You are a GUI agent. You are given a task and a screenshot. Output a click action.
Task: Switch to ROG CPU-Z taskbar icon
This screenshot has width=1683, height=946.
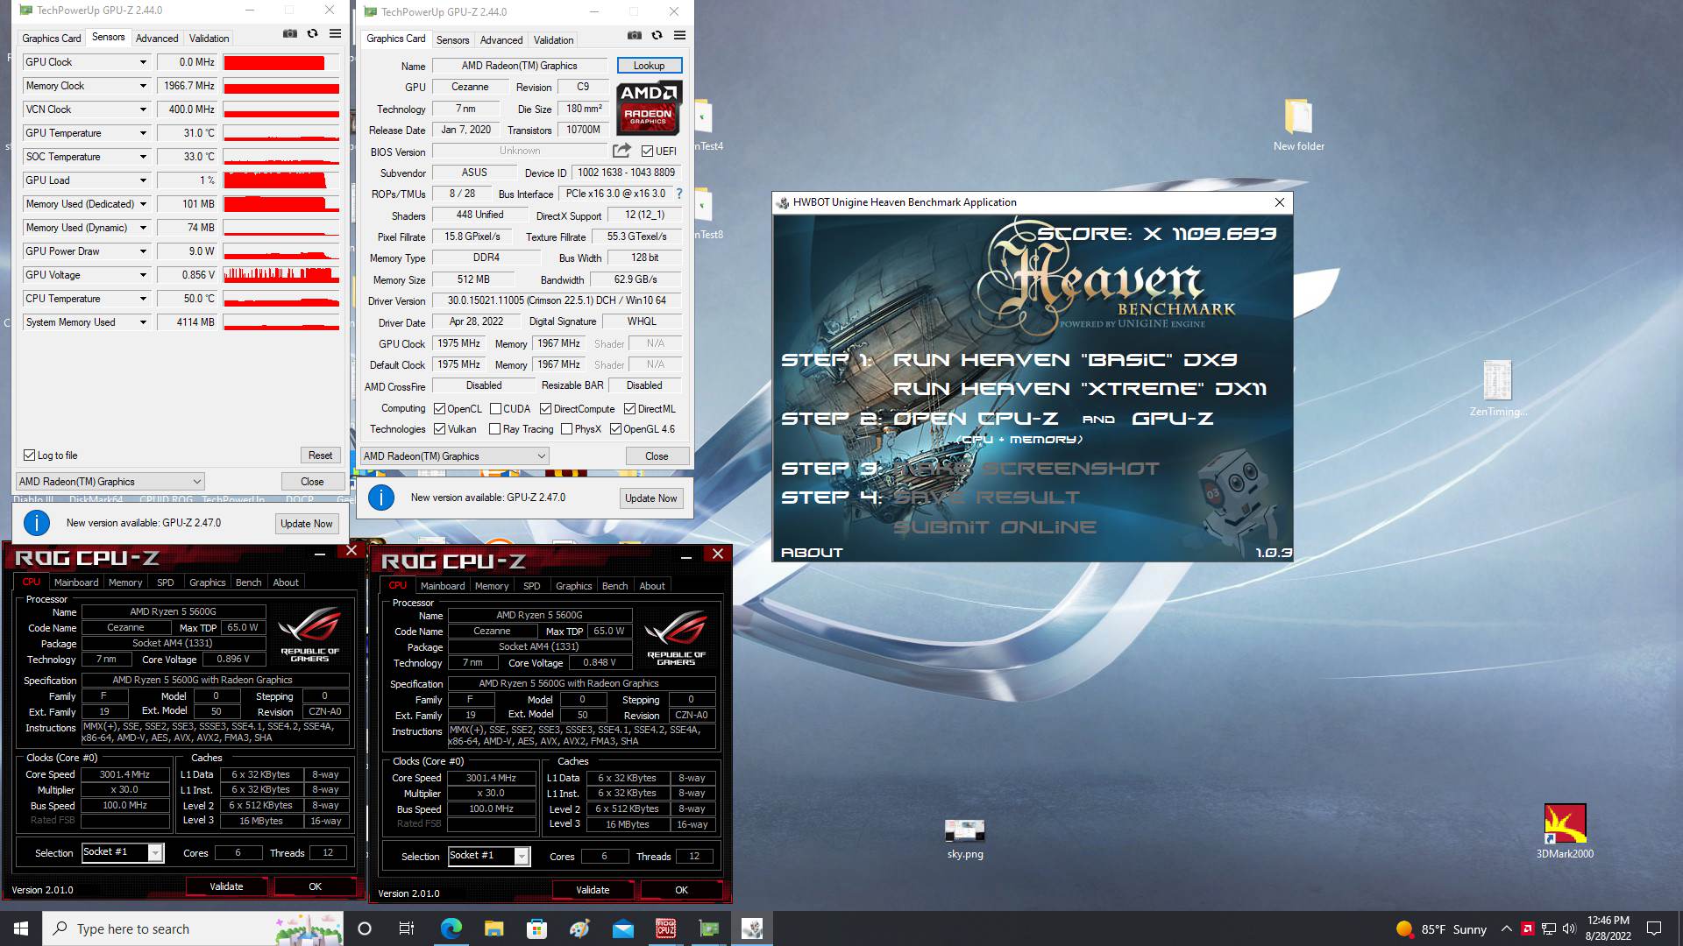[x=666, y=928]
